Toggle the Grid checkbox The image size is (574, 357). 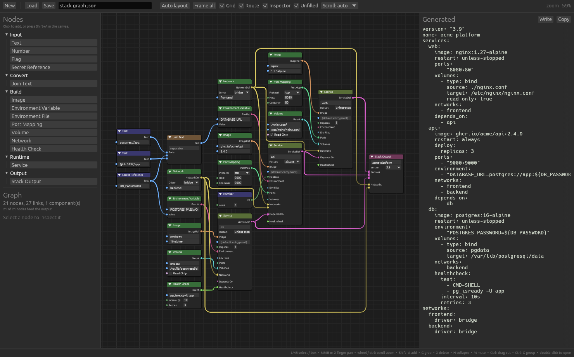222,6
